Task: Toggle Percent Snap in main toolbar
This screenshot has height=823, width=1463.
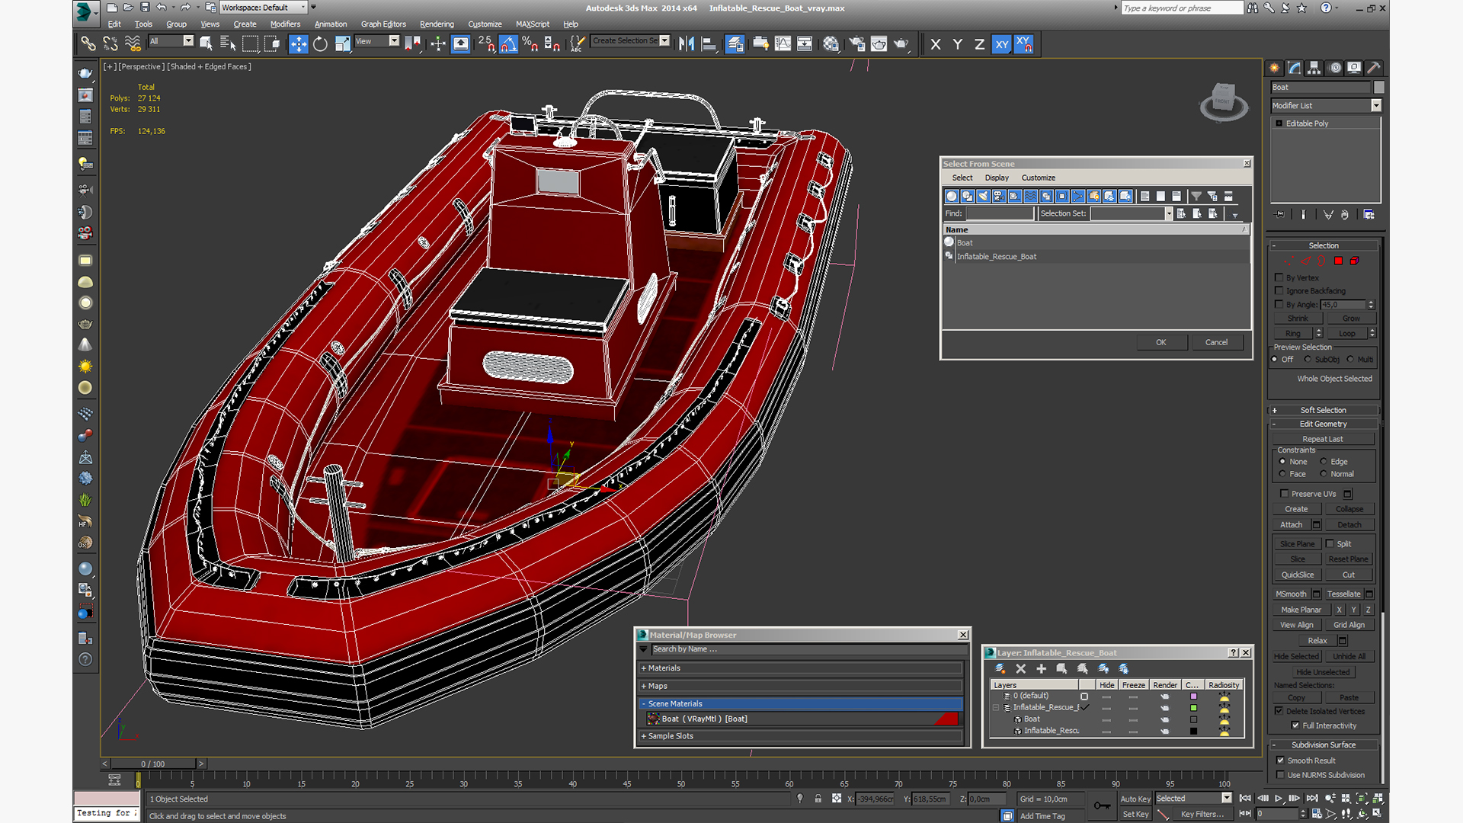Action: coord(530,44)
